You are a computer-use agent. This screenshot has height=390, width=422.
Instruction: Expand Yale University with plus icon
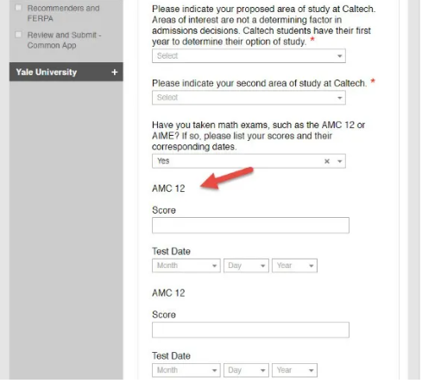point(115,72)
